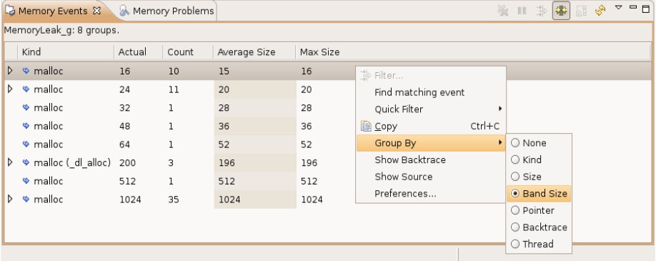The image size is (656, 261).
Task: Click the Memory Problems tab icon
Action: tap(124, 11)
